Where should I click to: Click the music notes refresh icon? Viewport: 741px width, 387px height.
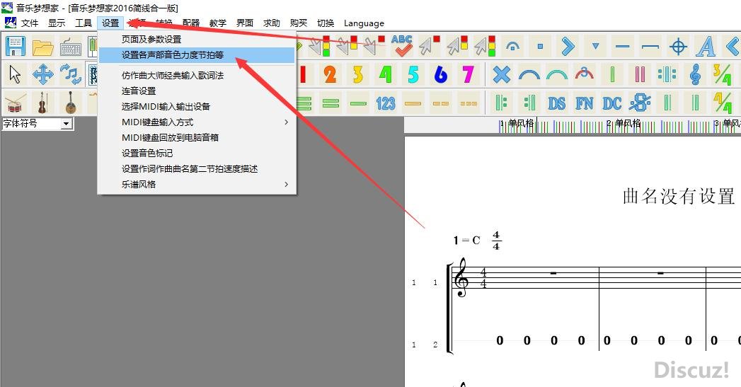(70, 75)
